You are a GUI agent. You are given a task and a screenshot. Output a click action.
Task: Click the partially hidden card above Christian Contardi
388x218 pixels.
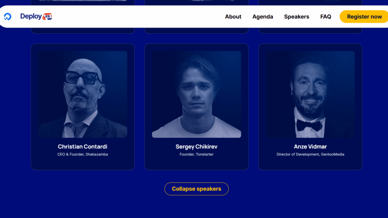tap(83, 30)
